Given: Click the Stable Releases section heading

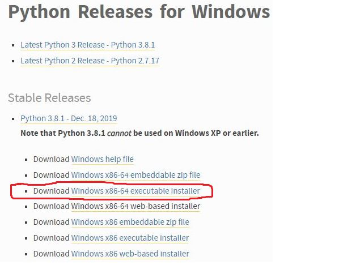Looking at the screenshot, I should point(49,98).
